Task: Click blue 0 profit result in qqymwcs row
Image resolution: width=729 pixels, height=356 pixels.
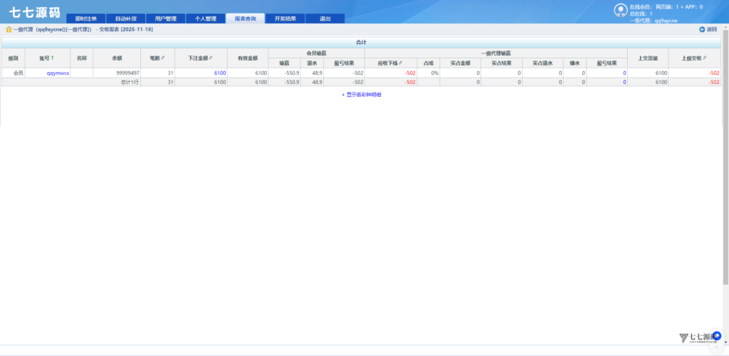Action: click(624, 73)
